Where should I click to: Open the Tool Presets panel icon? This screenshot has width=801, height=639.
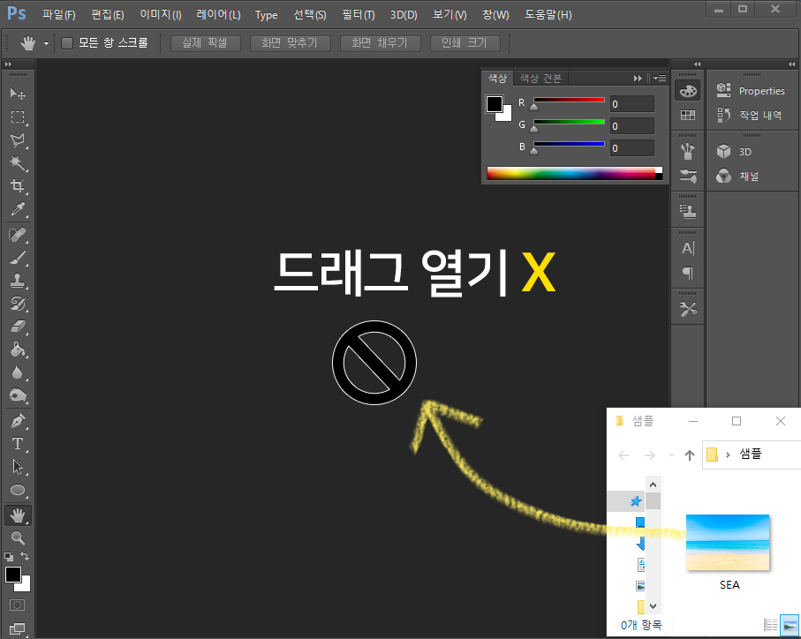688,309
